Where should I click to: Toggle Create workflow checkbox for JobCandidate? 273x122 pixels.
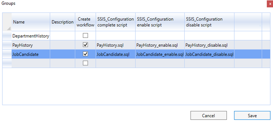pyautogui.click(x=85, y=54)
